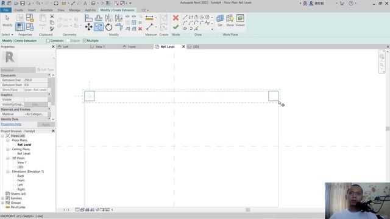Collapse the 3D Views tree node
Image resolution: width=390 pixels, height=219 pixels.
[8, 158]
